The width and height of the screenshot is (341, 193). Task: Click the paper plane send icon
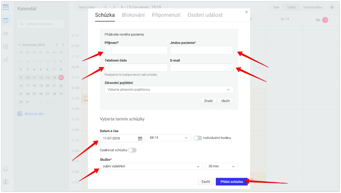point(6,60)
